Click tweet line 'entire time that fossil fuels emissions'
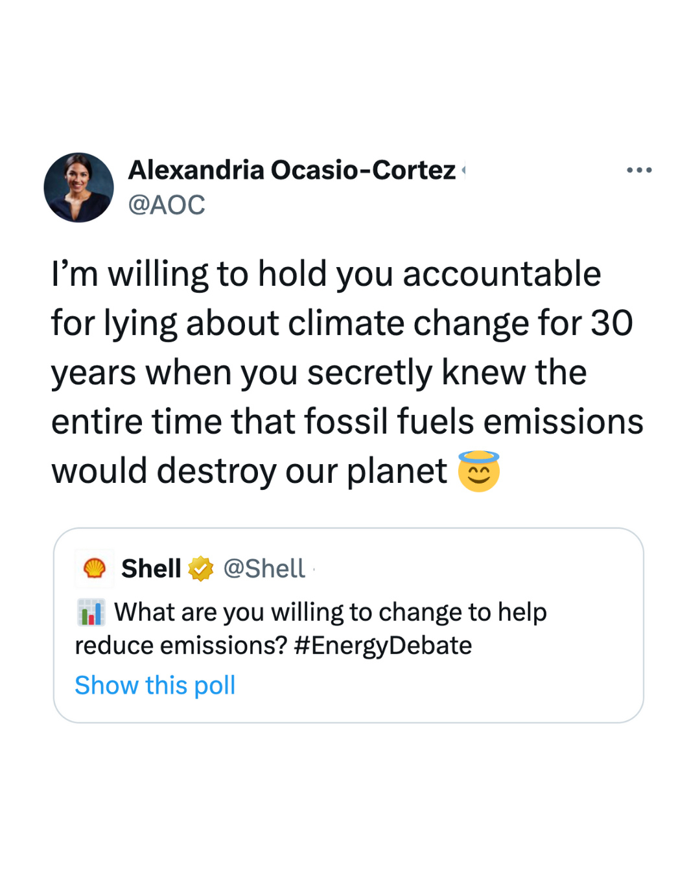This screenshot has width=700, height=875. pos(347,422)
